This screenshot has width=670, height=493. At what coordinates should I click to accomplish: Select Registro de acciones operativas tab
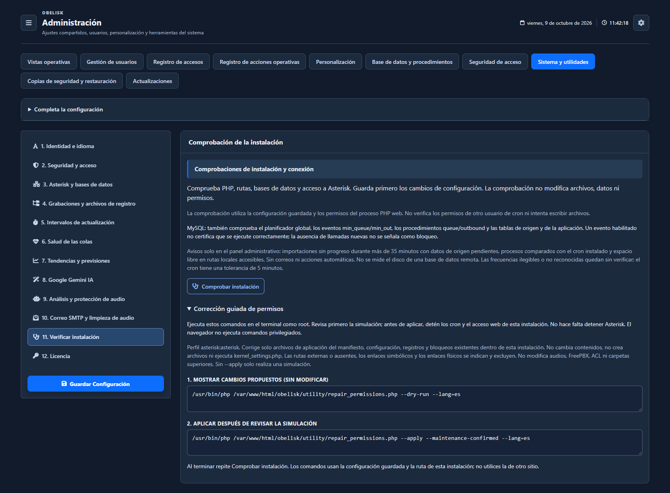(x=260, y=62)
